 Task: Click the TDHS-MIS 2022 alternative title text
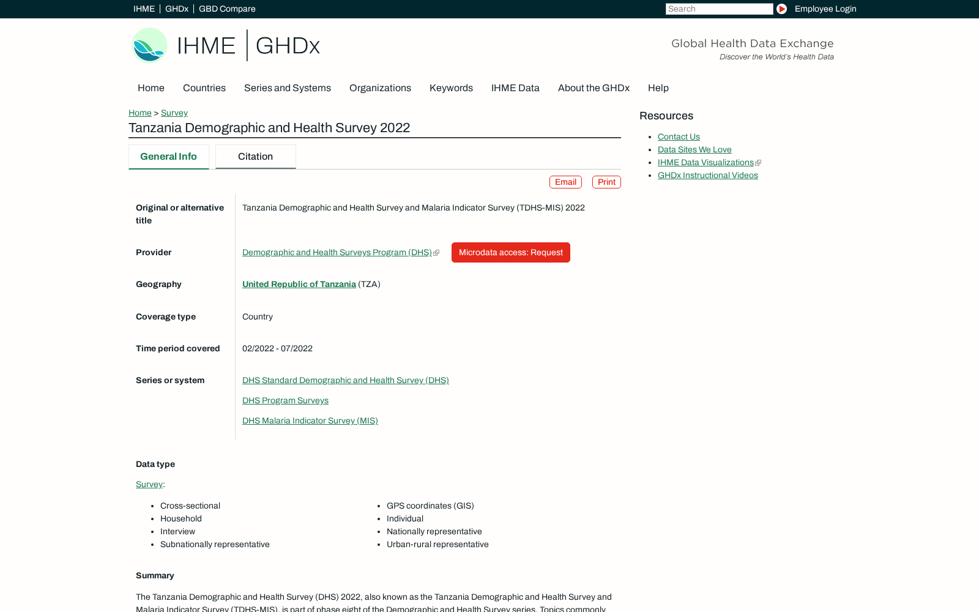pos(414,207)
